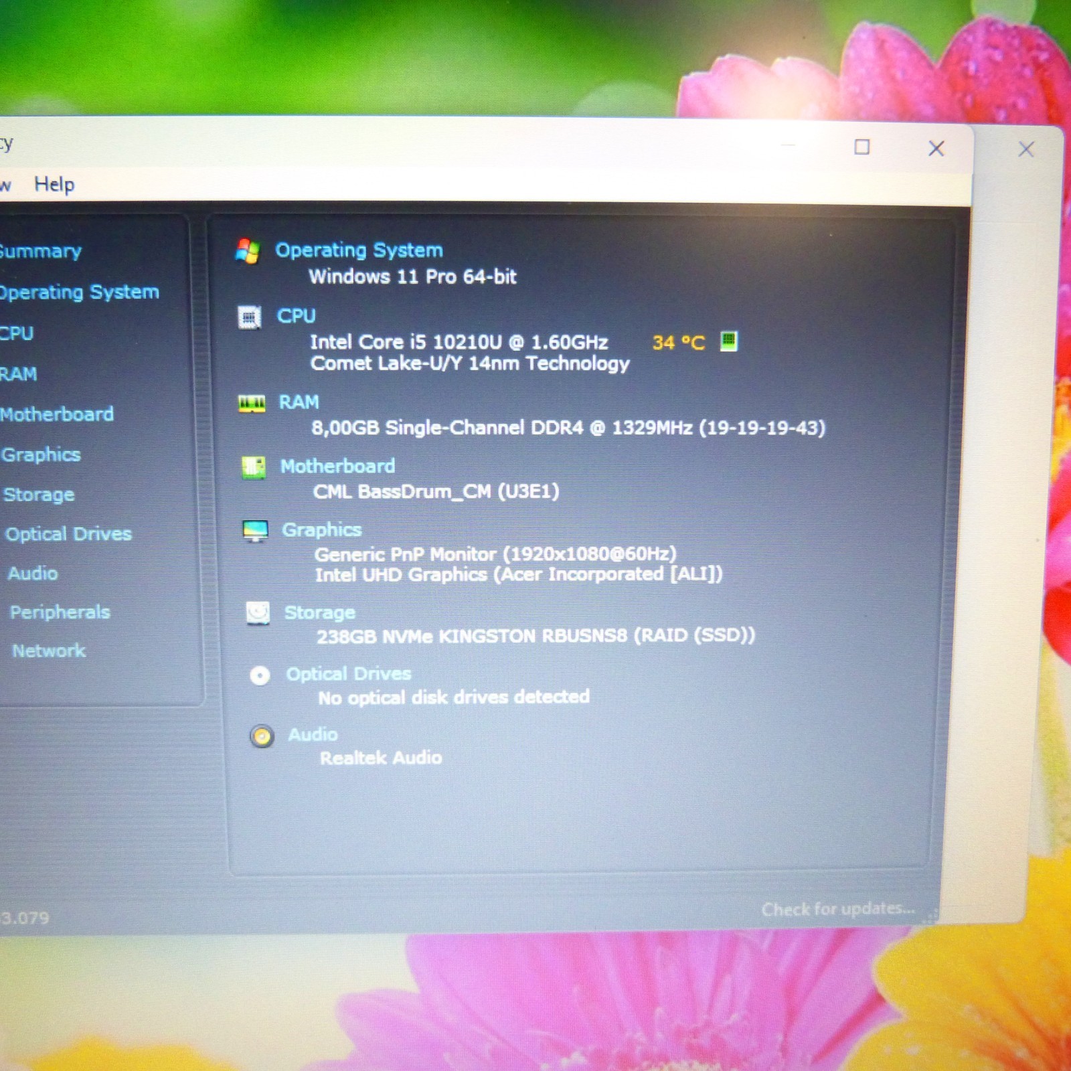Click the Graphics monitor icon
Screen dimensions: 1071x1071
255,531
